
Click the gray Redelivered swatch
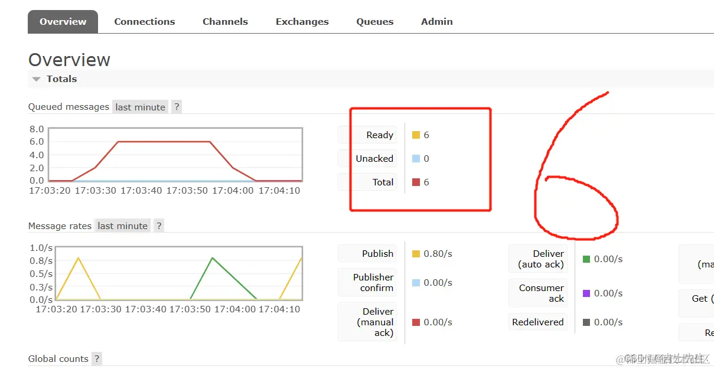point(586,322)
